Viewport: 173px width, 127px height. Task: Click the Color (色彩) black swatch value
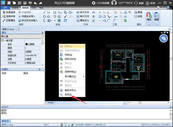27,44
